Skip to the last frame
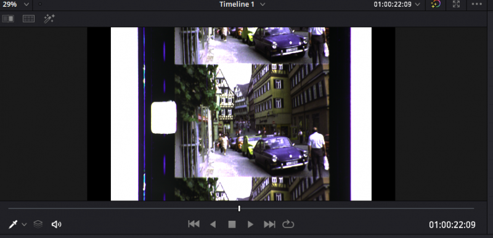Image resolution: width=493 pixels, height=238 pixels. 269,224
